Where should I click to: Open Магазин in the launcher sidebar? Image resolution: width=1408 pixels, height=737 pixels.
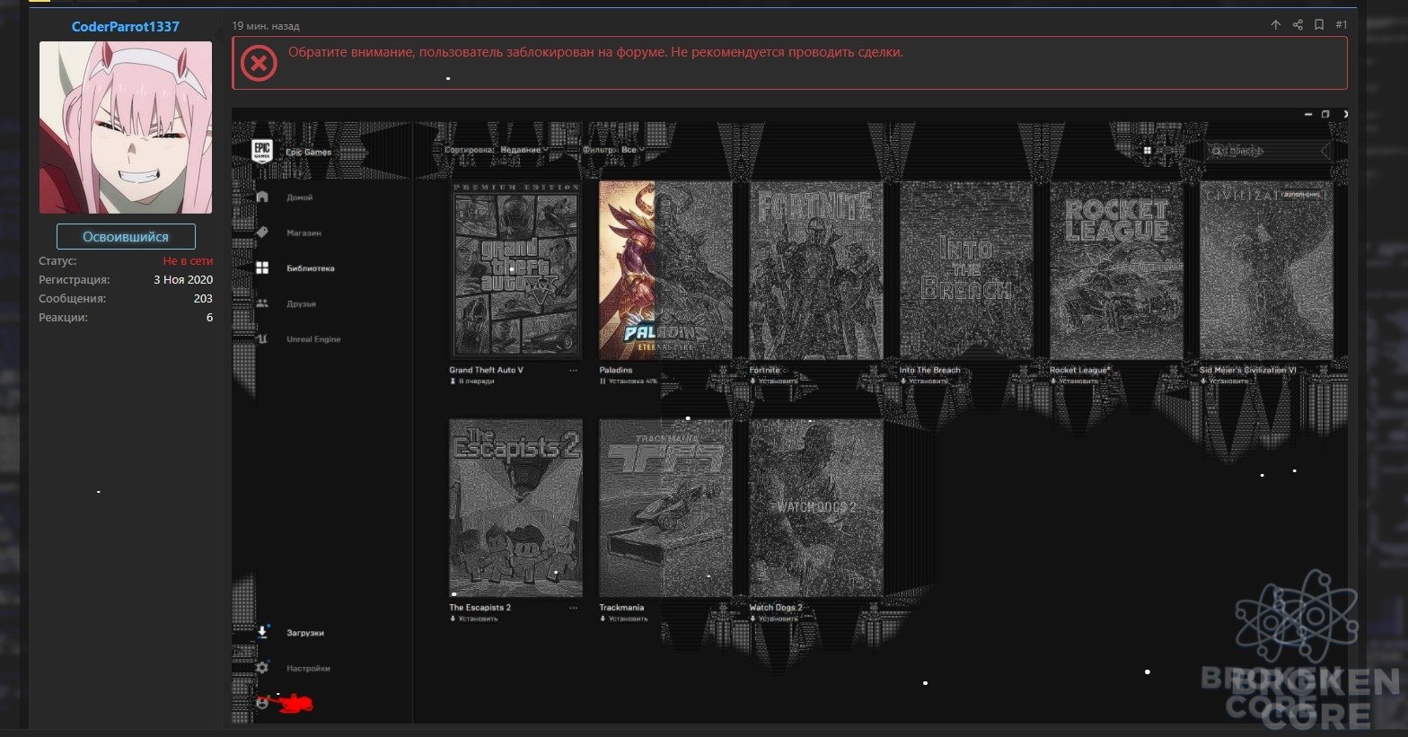coord(304,233)
